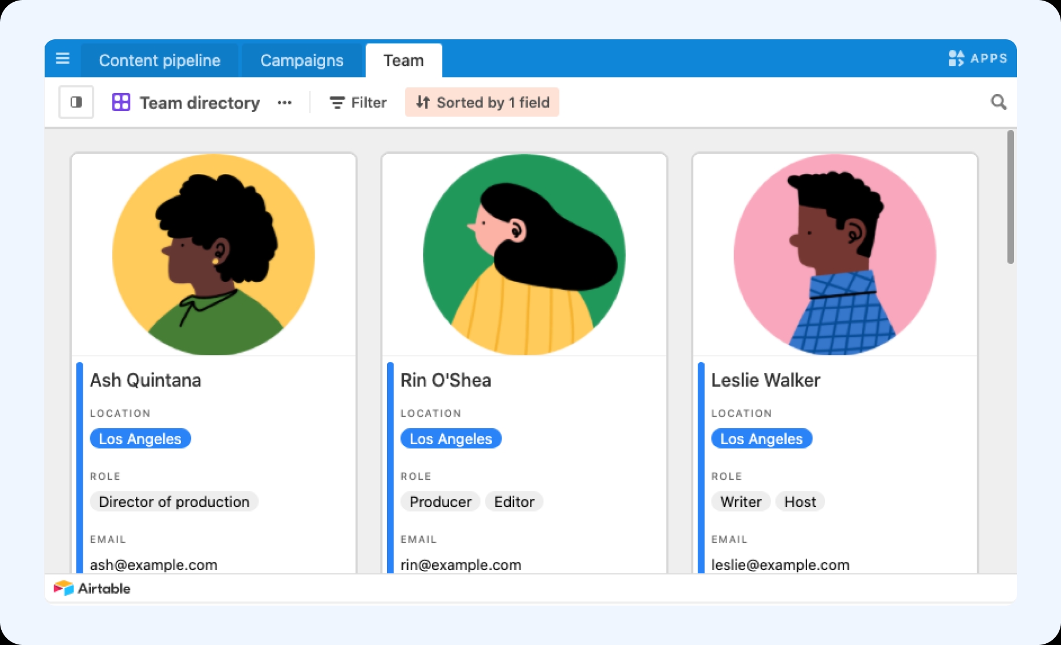This screenshot has height=645, width=1061.
Task: Click the Editor role tag
Action: point(514,502)
